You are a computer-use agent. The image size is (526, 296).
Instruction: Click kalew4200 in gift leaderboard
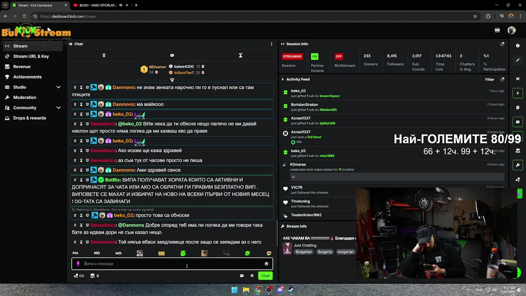click(184, 67)
